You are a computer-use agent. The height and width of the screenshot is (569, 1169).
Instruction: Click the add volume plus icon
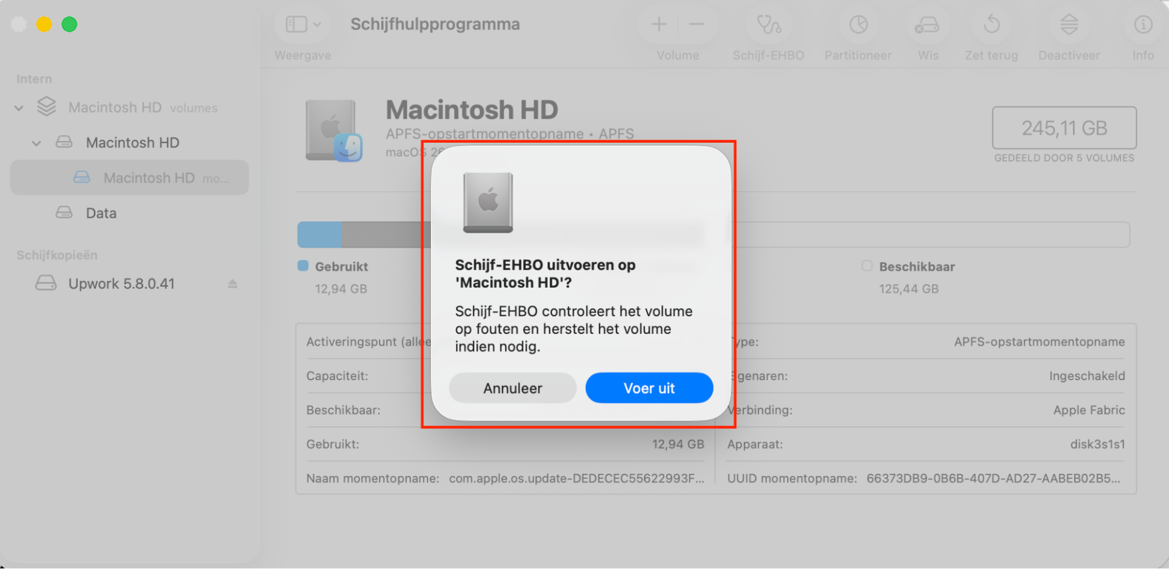pos(659,24)
